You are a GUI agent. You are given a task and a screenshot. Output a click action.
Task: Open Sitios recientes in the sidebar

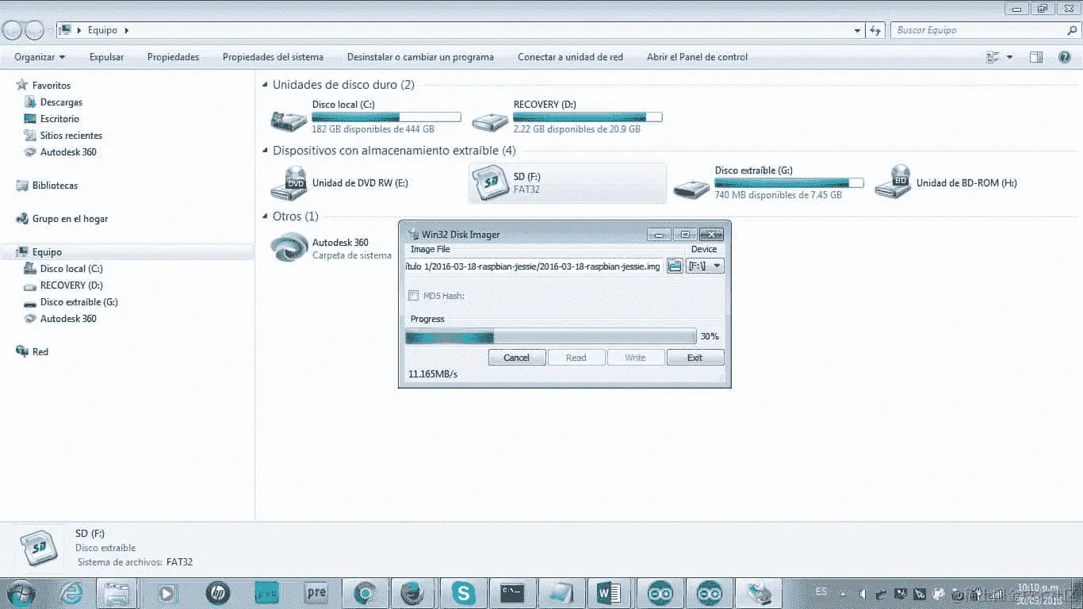point(71,136)
